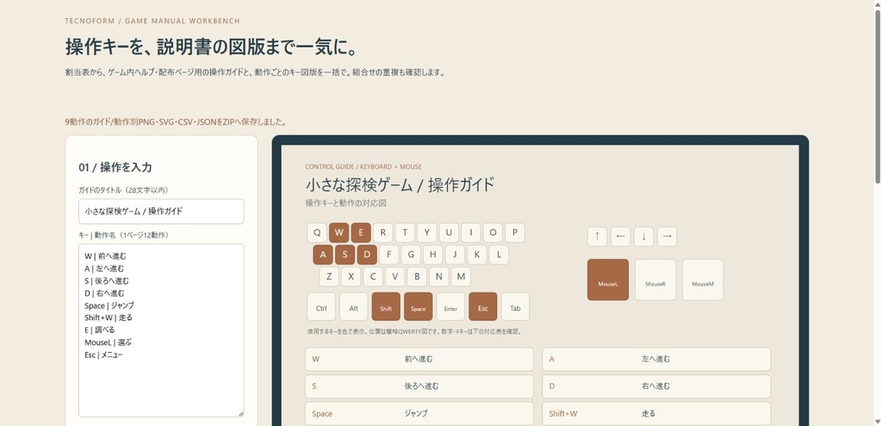
Task: Click the K key in diagram
Action: (476, 255)
